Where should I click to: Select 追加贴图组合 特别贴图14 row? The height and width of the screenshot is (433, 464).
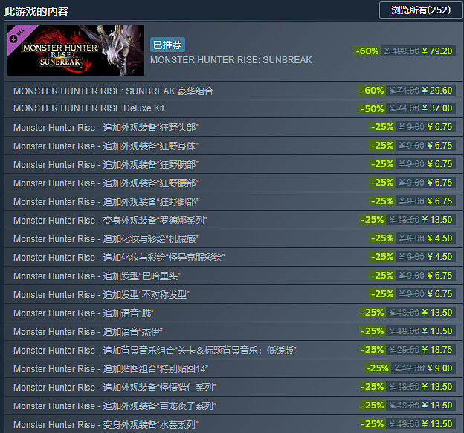(x=233, y=368)
